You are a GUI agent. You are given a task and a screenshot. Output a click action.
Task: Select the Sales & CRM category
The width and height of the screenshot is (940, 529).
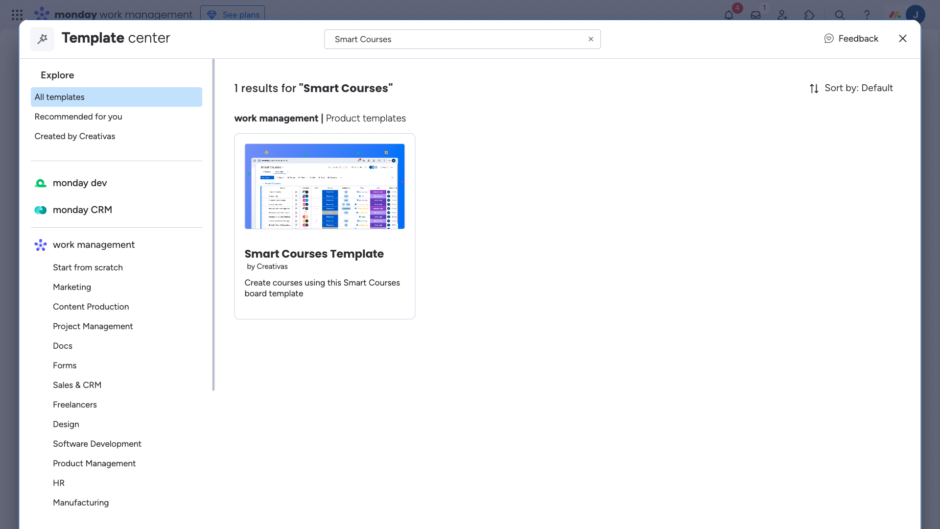[x=77, y=385]
